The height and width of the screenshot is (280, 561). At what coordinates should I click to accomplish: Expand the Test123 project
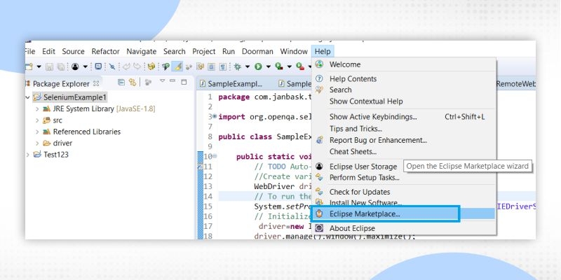click(27, 154)
